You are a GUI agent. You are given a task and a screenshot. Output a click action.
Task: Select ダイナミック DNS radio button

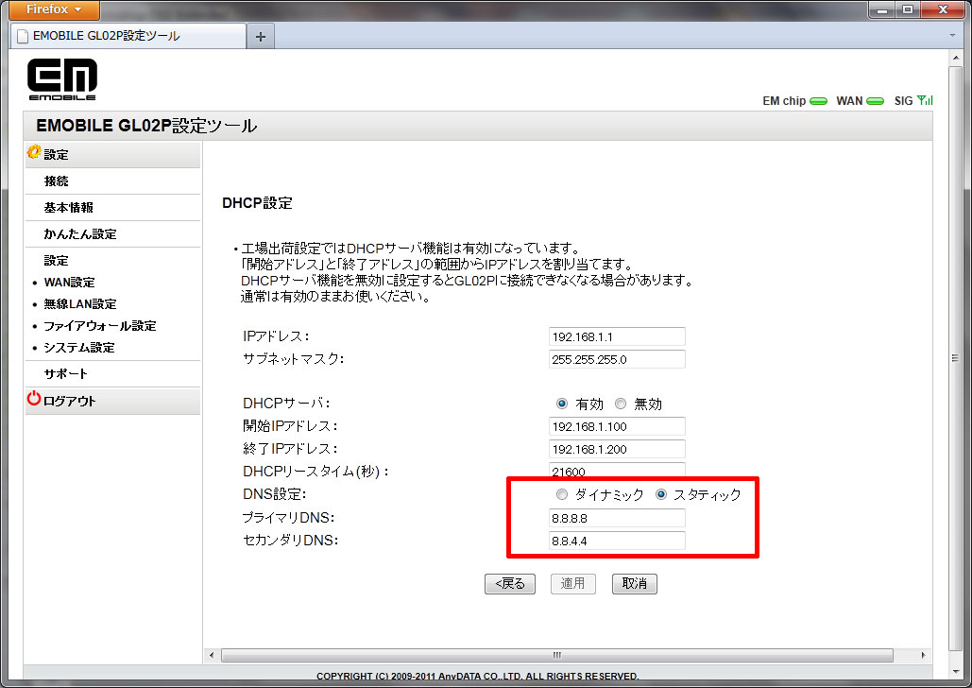coord(562,494)
